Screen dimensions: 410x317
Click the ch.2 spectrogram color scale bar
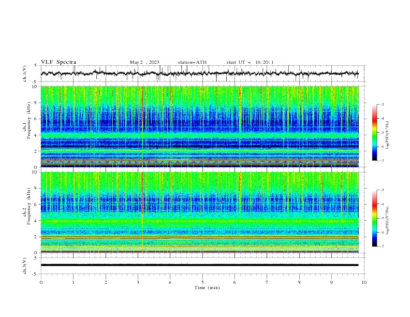coord(374,218)
